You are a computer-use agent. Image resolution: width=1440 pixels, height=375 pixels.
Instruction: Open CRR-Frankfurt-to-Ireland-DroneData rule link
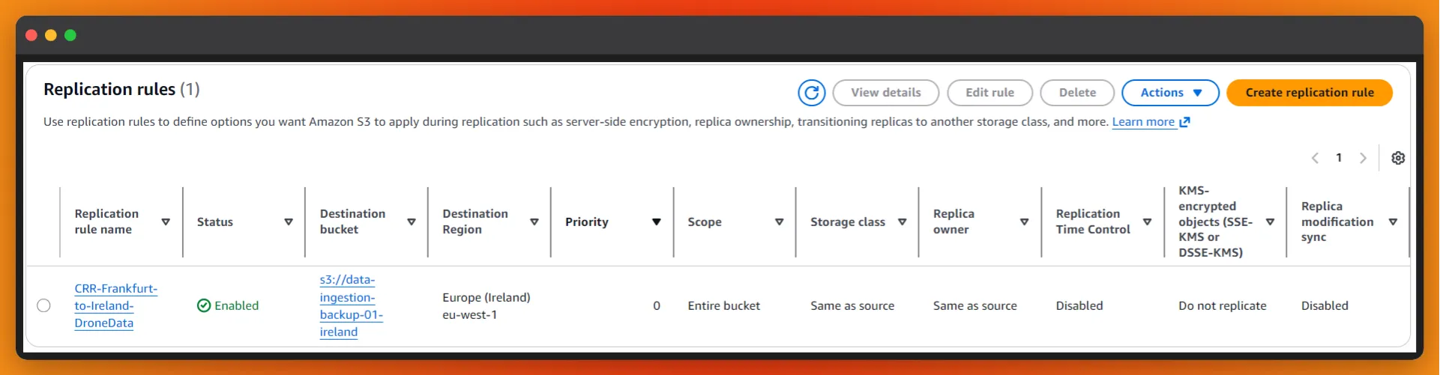pyautogui.click(x=115, y=305)
